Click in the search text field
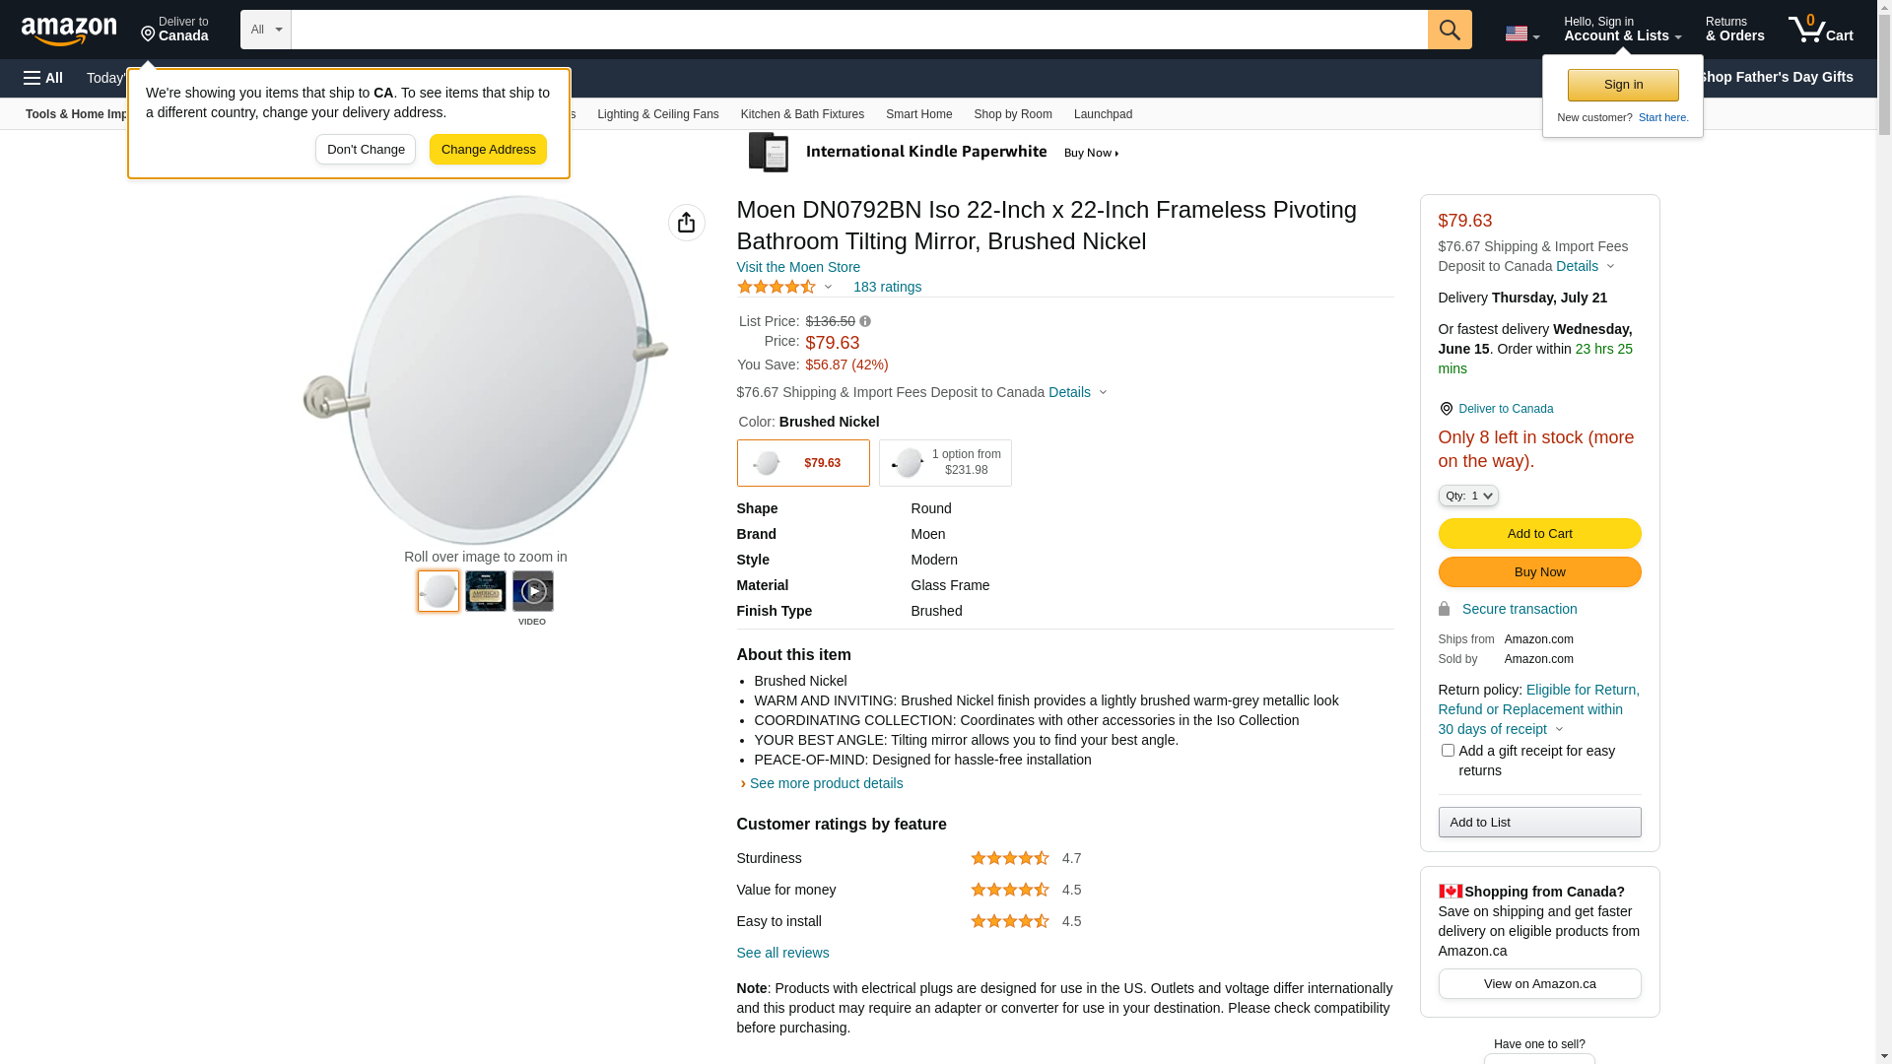 857,30
